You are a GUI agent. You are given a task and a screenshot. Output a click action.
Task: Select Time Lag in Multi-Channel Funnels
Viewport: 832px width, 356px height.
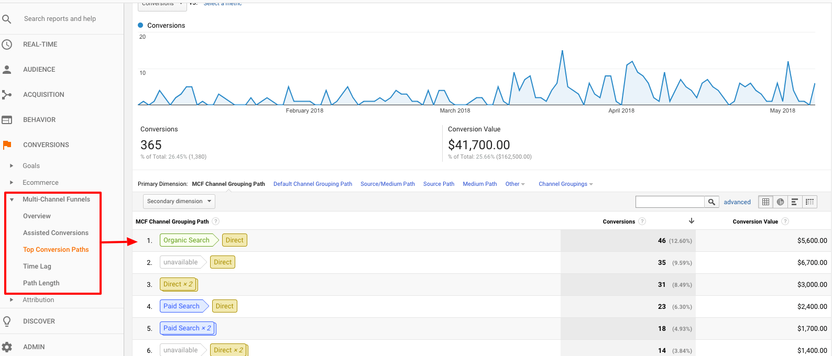click(x=37, y=266)
